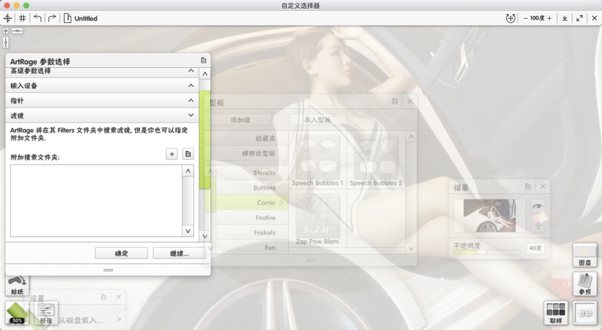Image resolution: width=602 pixels, height=330 pixels.
Task: Open the 取样 color samples pod
Action: [555, 312]
